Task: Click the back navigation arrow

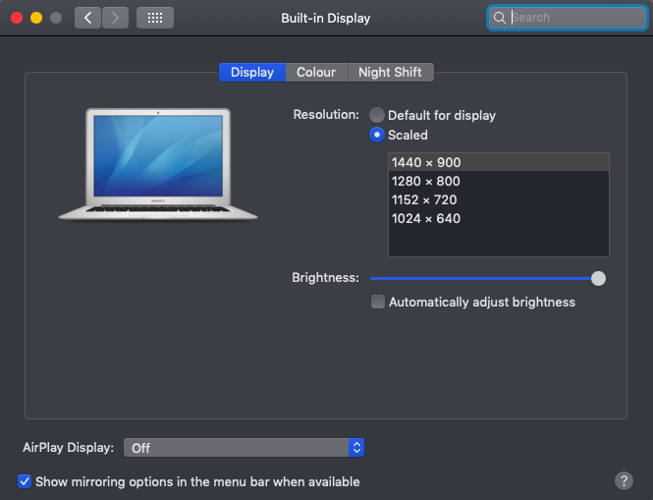Action: [87, 18]
